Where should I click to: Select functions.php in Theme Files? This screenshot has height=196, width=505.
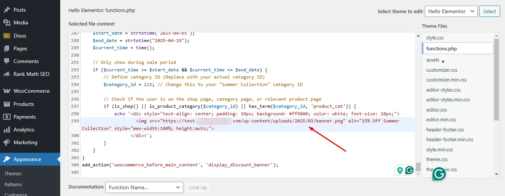(457, 48)
